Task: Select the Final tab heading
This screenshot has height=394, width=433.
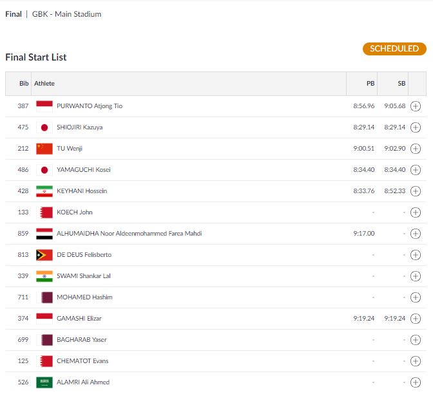Action: (x=14, y=14)
